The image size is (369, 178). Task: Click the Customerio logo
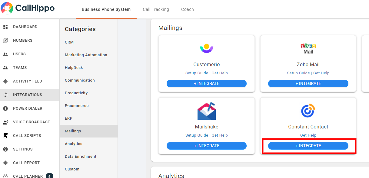(x=207, y=48)
